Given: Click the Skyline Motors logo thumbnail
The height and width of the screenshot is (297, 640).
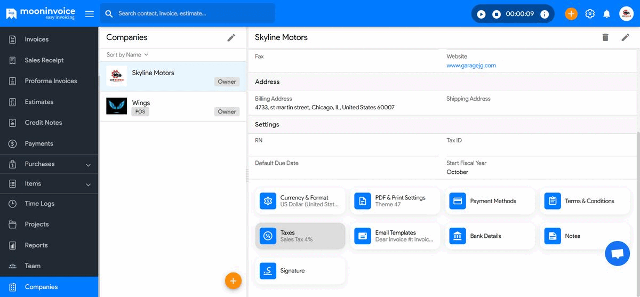Looking at the screenshot, I should click(x=116, y=76).
